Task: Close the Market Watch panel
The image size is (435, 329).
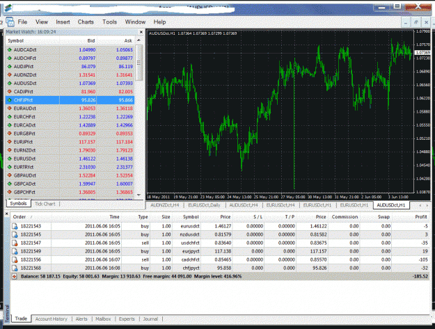Action: [x=141, y=32]
